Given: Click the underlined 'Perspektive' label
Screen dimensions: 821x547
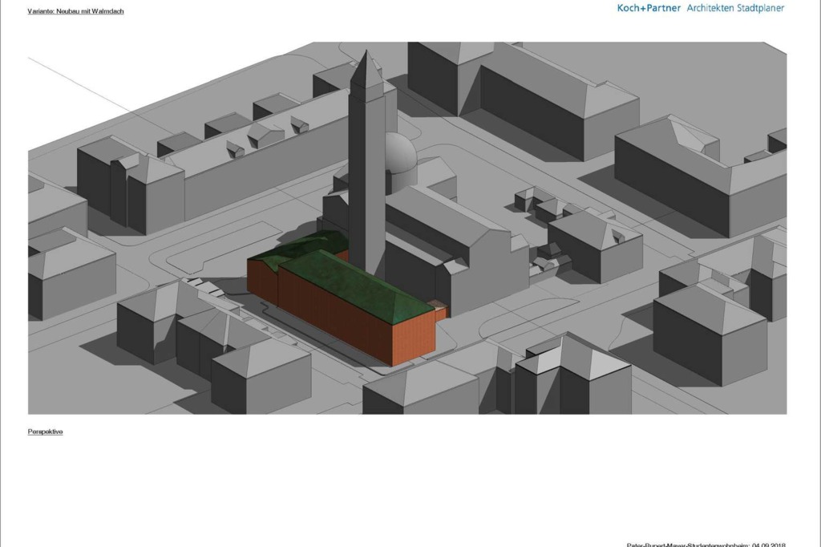Looking at the screenshot, I should point(45,432).
